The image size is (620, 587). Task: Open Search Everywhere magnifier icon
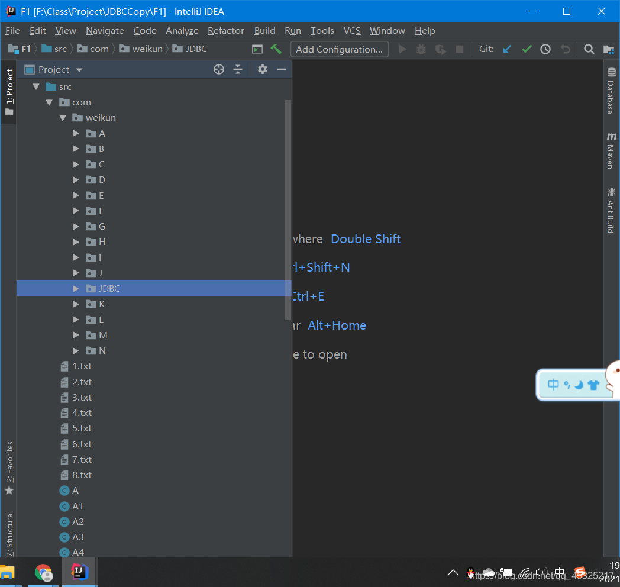coord(589,49)
